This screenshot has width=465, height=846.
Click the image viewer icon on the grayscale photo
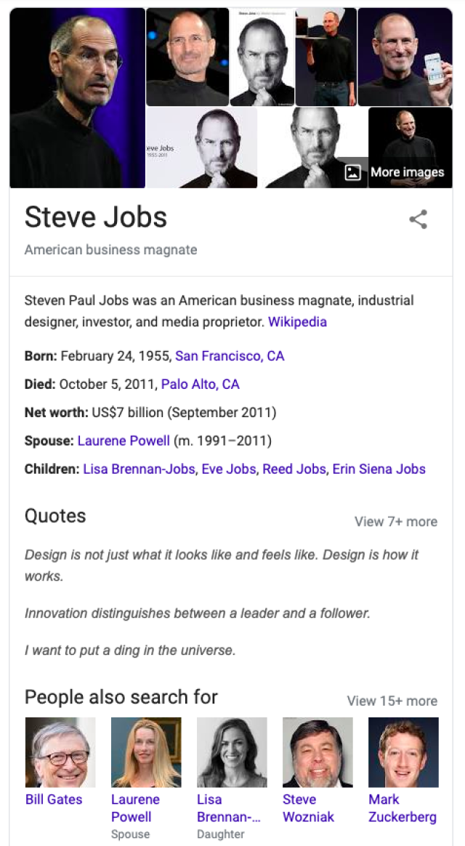(x=352, y=173)
